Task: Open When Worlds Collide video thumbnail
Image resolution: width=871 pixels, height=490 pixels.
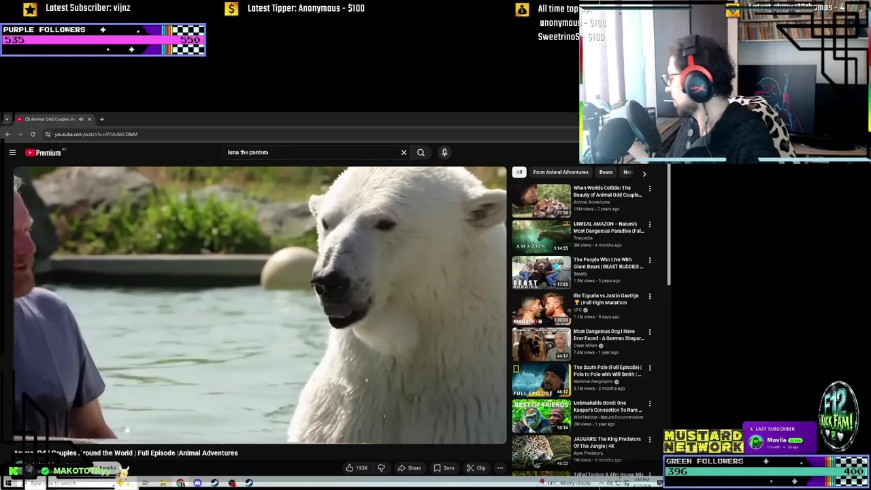Action: [x=542, y=201]
